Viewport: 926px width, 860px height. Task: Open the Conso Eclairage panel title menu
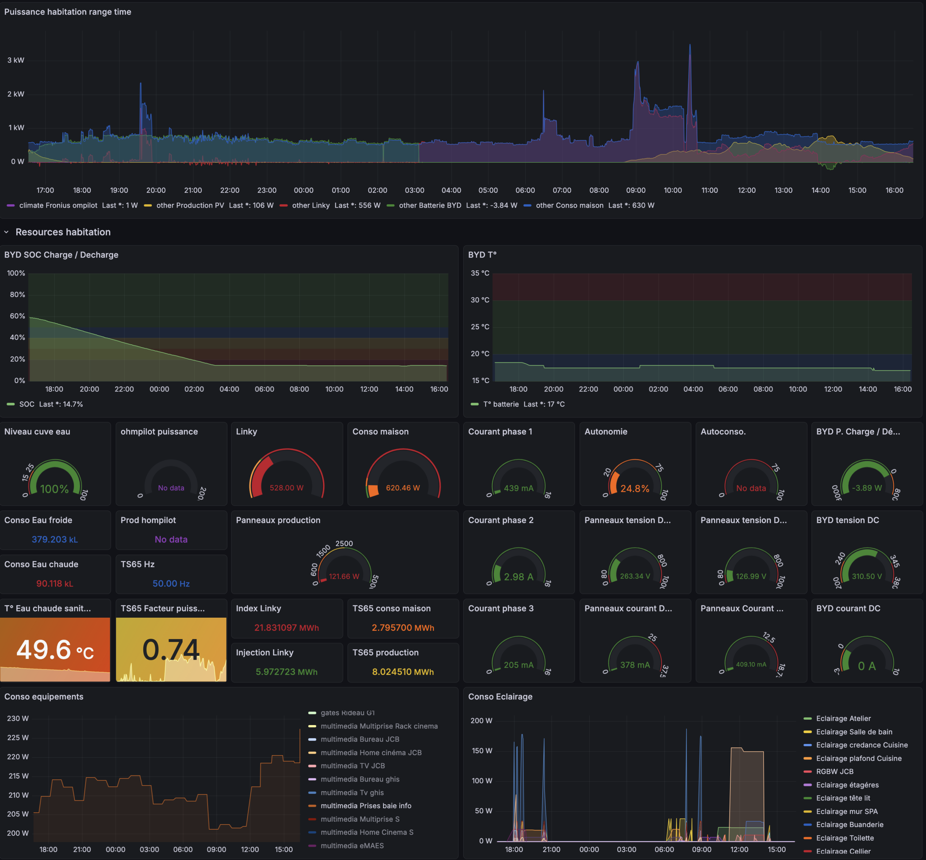pos(500,696)
